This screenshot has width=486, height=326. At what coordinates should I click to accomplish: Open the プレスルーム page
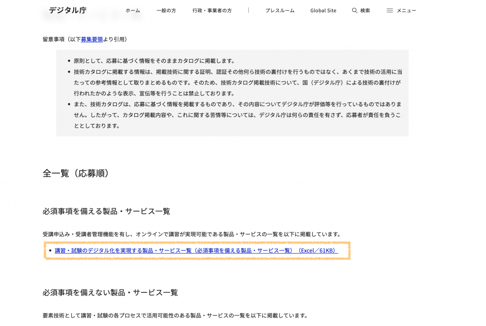point(280,10)
